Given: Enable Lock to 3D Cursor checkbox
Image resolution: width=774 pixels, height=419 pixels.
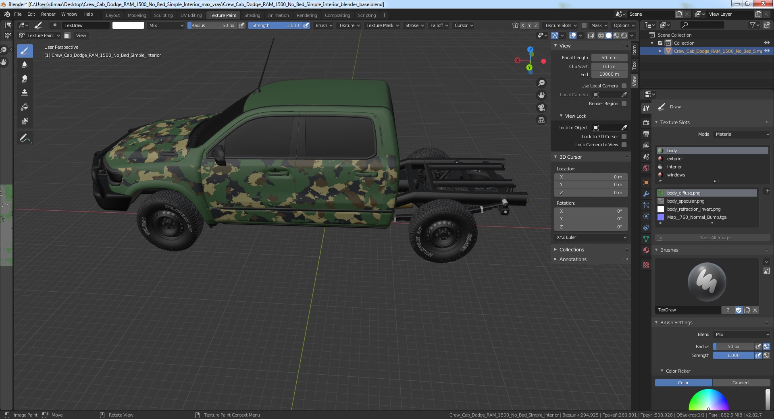Looking at the screenshot, I should [624, 137].
